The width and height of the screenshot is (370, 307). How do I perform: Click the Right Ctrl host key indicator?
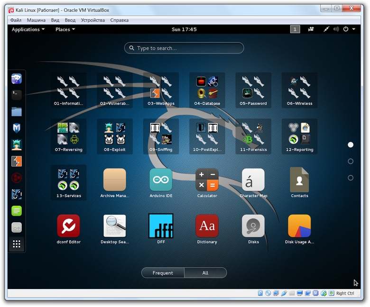[345, 293]
